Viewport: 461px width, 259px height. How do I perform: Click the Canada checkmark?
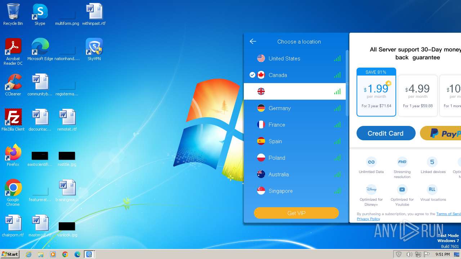252,75
